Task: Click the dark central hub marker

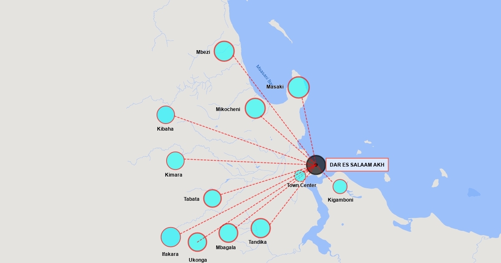Action: pyautogui.click(x=316, y=165)
